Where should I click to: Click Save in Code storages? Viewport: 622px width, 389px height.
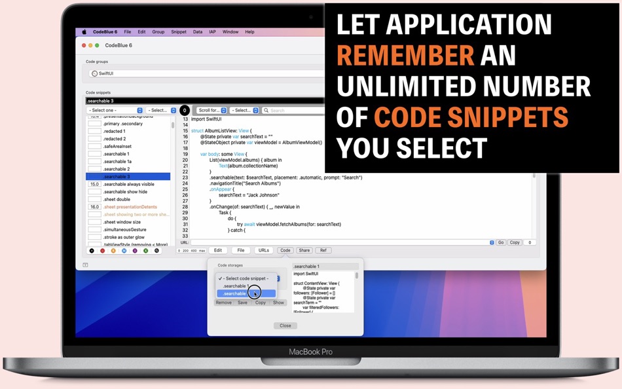[x=242, y=303]
